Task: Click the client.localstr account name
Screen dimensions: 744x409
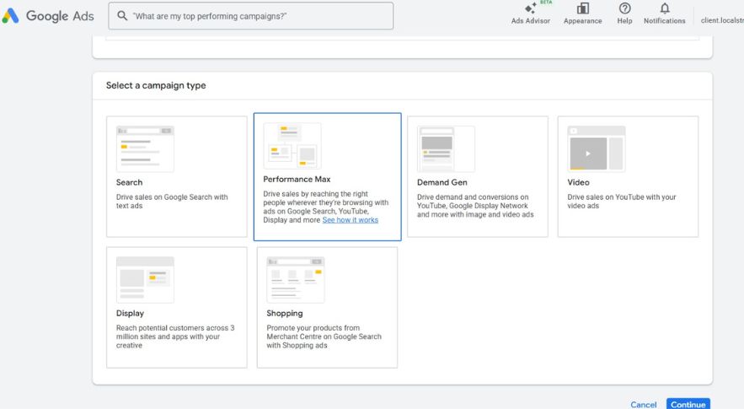Action: click(x=722, y=20)
